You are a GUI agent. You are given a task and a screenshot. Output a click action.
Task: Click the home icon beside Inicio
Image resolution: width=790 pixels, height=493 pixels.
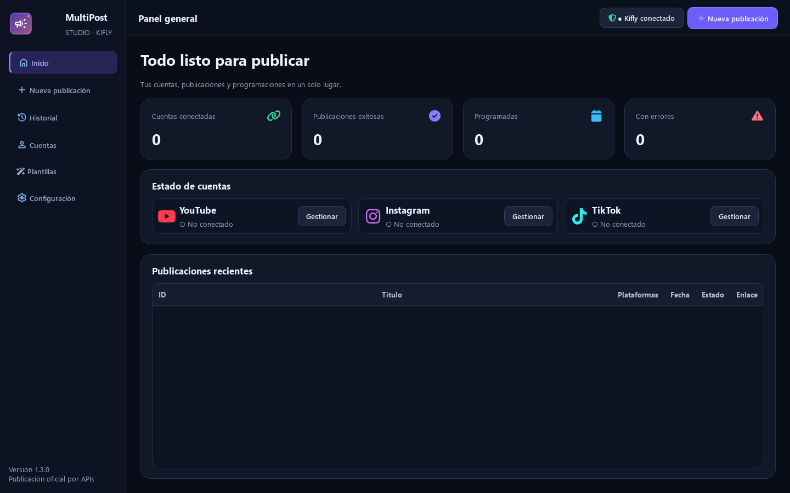[x=24, y=62]
